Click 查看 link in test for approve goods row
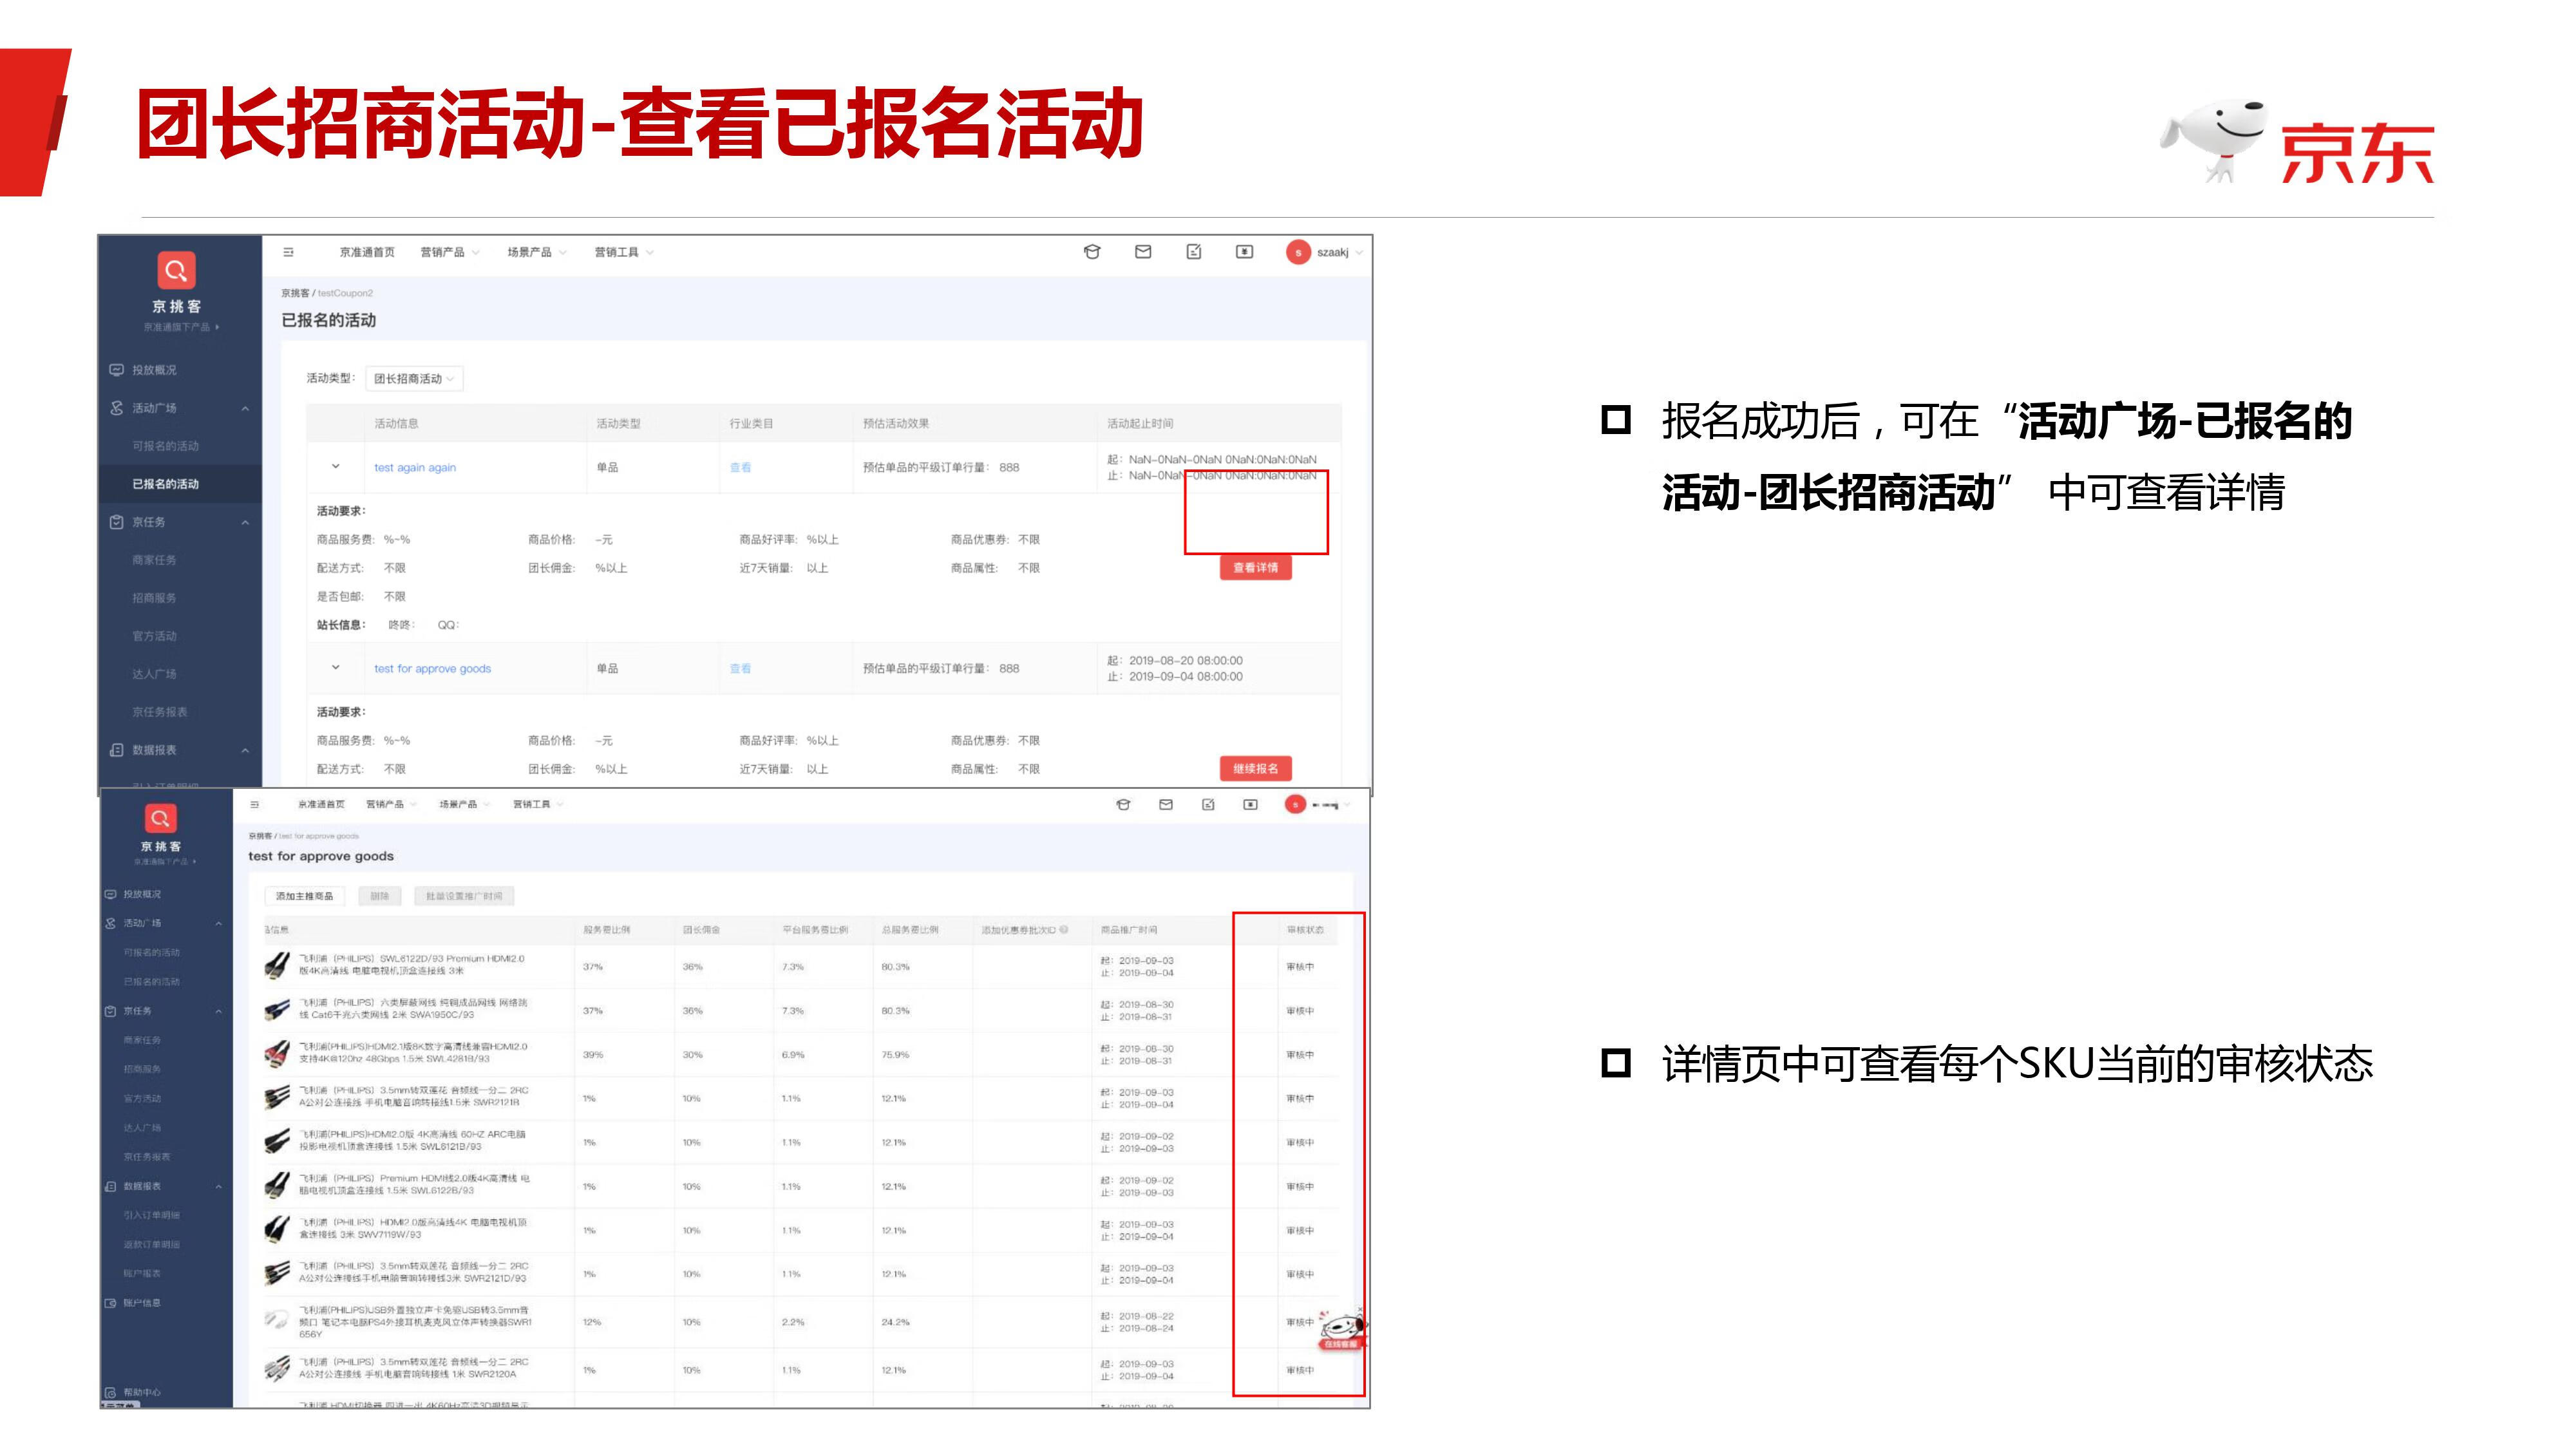Viewport: 2576px width, 1449px height. click(x=740, y=668)
